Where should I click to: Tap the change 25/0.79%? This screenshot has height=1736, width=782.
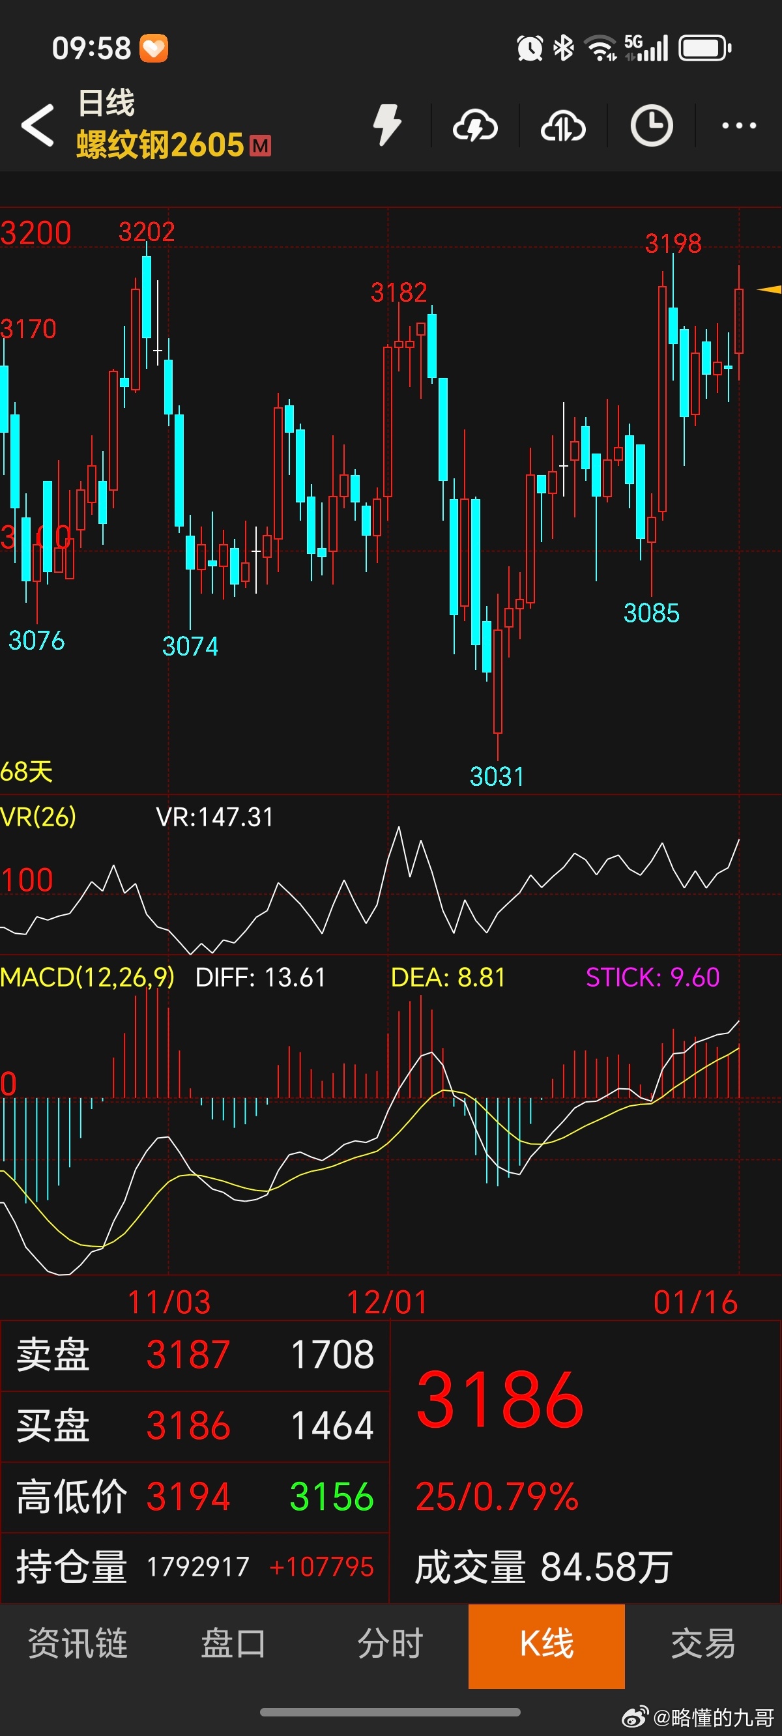click(x=497, y=1497)
